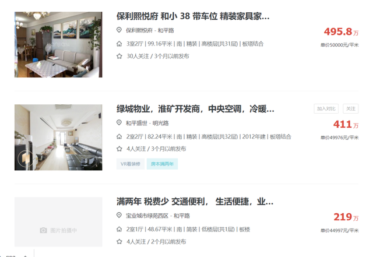Click the house icon beside 2室1厅 48.67平米
373x257 pixels.
[119, 230]
